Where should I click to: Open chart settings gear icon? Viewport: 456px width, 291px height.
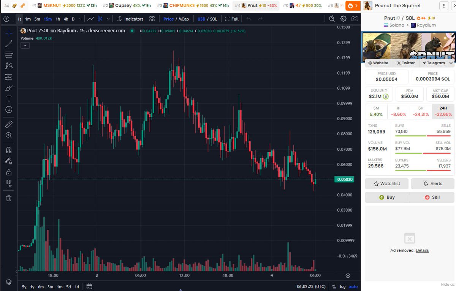pyautogui.click(x=343, y=19)
